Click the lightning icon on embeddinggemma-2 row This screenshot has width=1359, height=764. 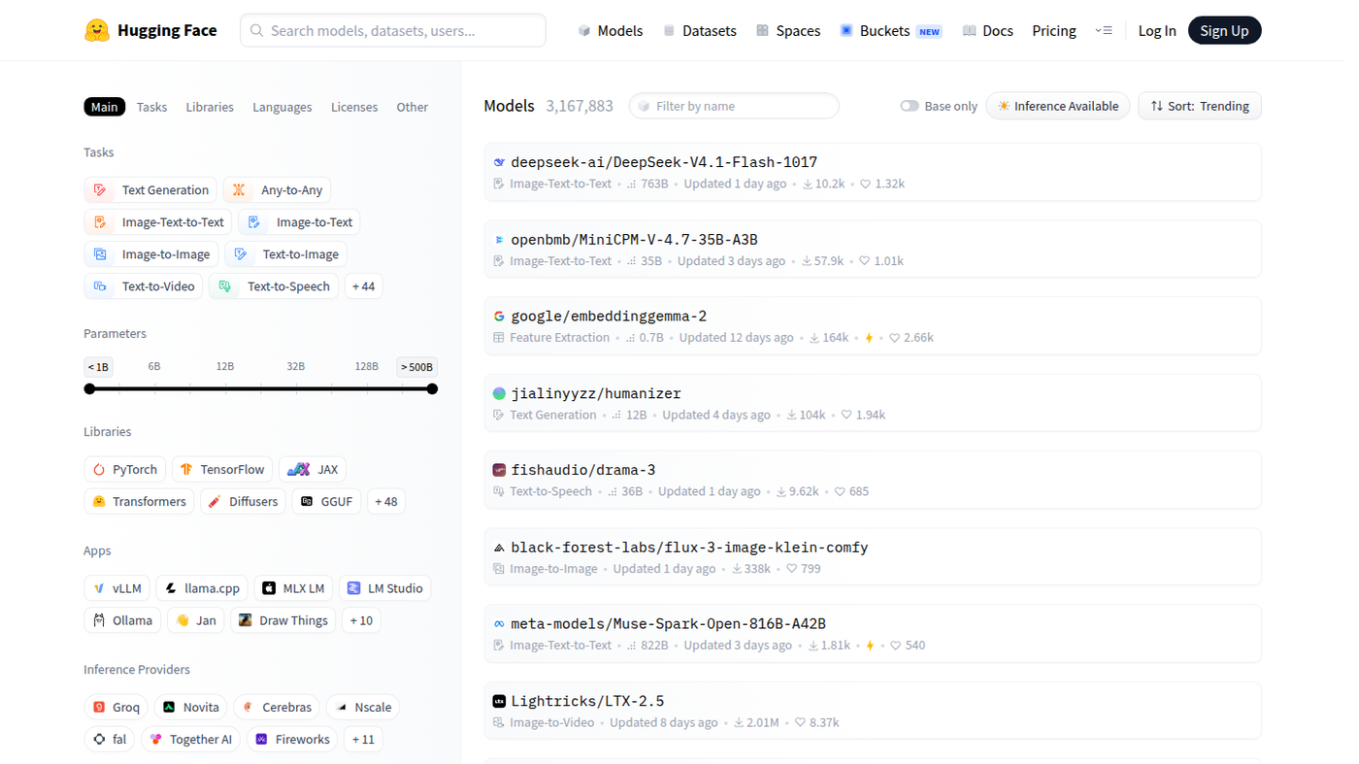click(869, 338)
